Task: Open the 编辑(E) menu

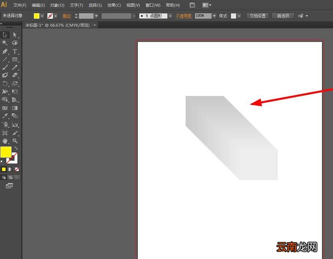Action: pos(39,5)
